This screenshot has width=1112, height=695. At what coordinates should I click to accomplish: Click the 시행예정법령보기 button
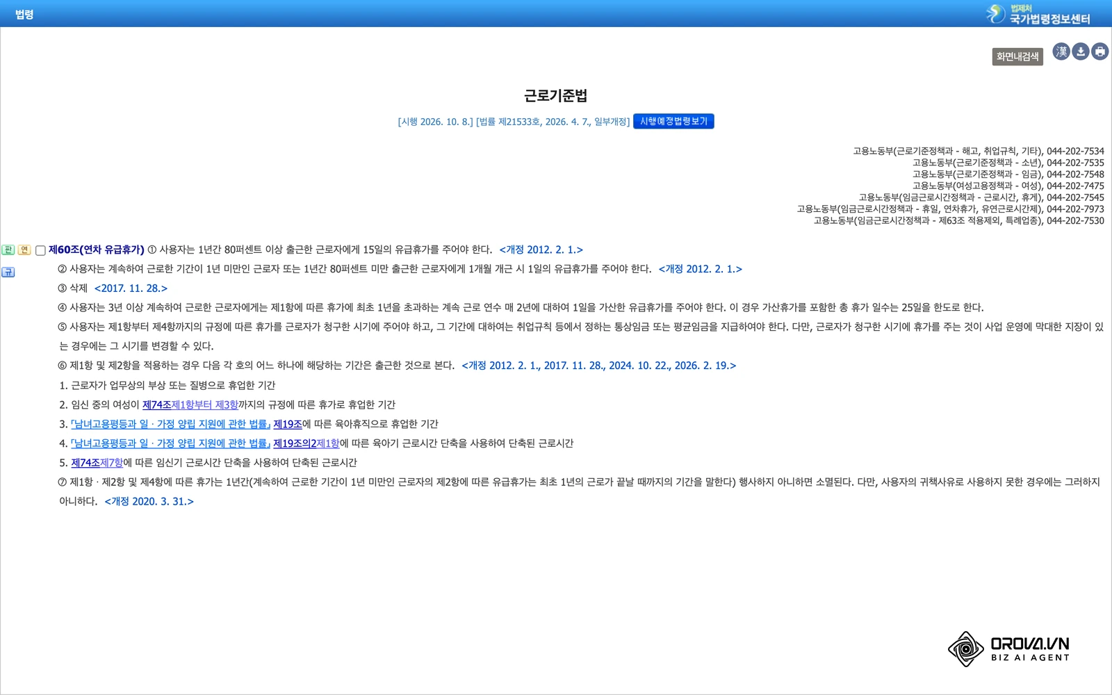click(673, 121)
